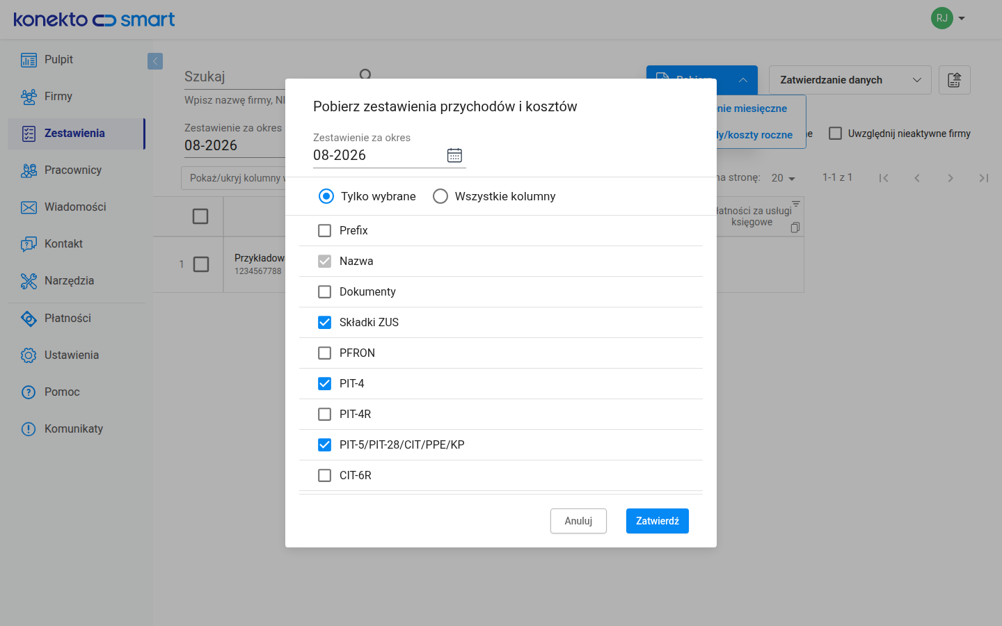
Task: Confirm with the Zatwierdź button
Action: pyautogui.click(x=658, y=521)
